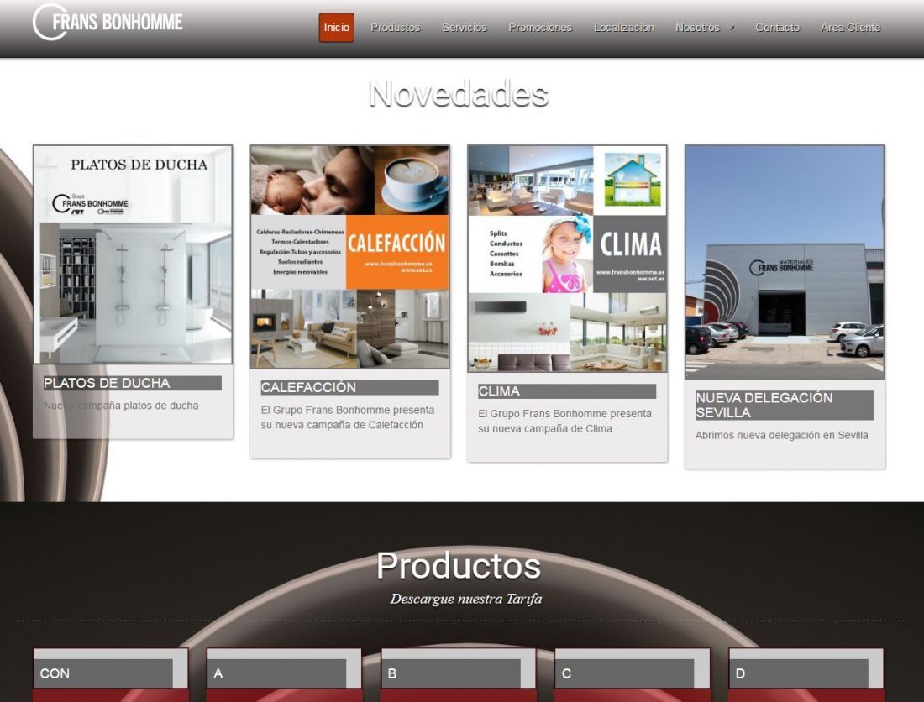Open the Contacto page link
This screenshot has height=702, width=924.
coord(777,28)
